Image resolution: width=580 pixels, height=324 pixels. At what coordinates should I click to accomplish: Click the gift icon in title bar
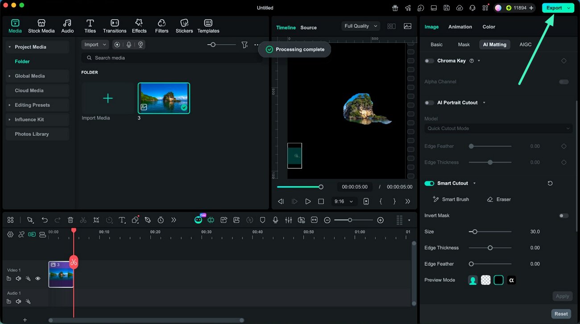tap(395, 8)
